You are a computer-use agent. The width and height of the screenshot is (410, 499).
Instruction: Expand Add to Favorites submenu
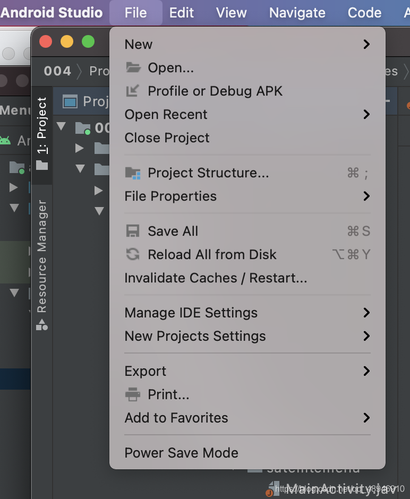[x=247, y=418]
